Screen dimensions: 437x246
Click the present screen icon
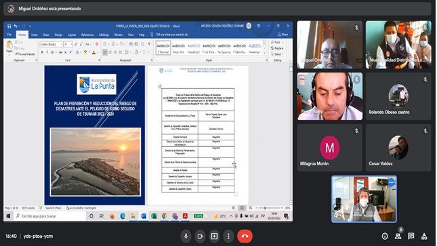coord(214,237)
